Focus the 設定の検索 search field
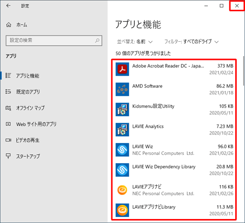This screenshot has width=245, height=223. [54, 40]
